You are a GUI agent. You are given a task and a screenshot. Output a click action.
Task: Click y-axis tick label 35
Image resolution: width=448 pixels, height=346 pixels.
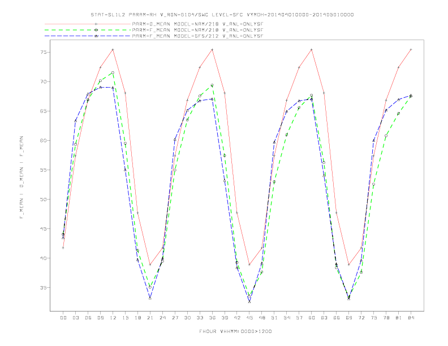tap(44, 287)
